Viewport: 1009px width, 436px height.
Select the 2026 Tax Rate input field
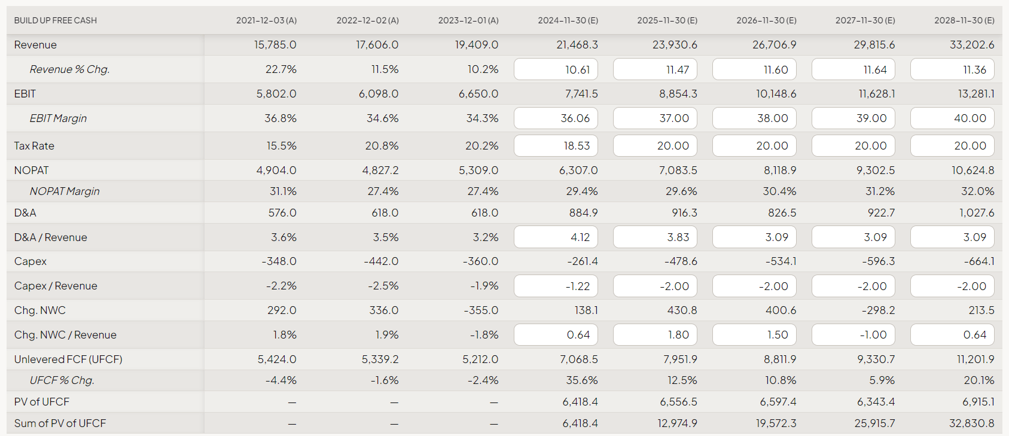[754, 146]
